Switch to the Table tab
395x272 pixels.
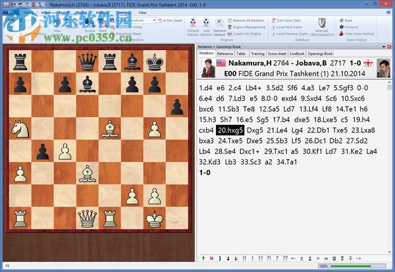(x=241, y=53)
